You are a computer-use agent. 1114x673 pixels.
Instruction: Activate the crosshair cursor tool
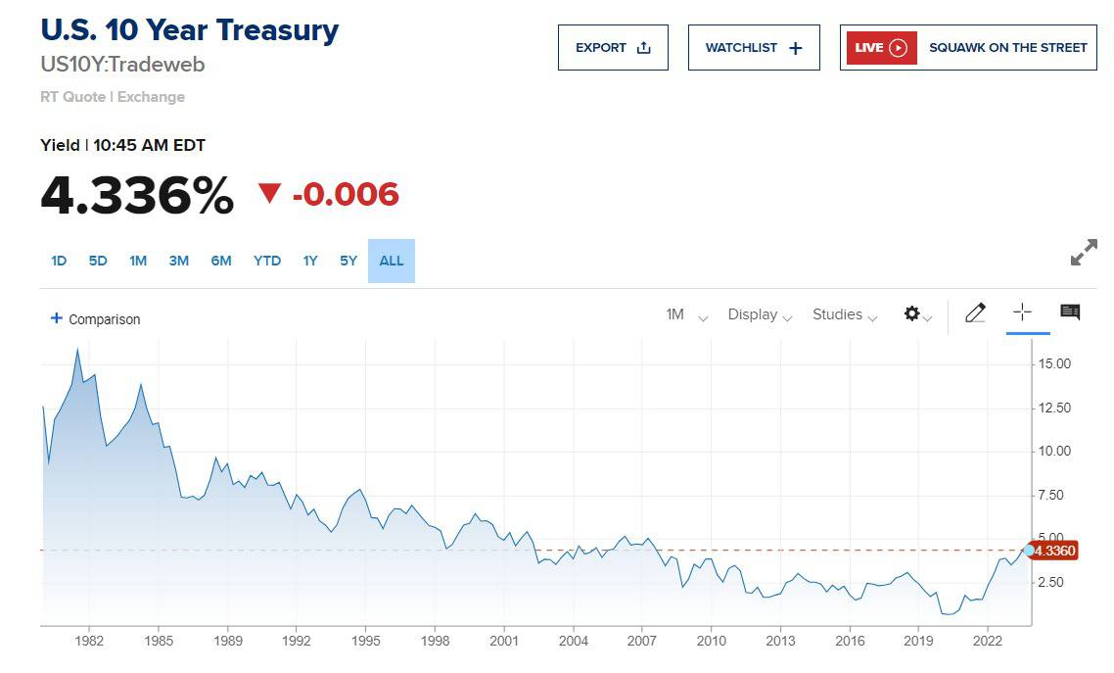[x=1022, y=312]
